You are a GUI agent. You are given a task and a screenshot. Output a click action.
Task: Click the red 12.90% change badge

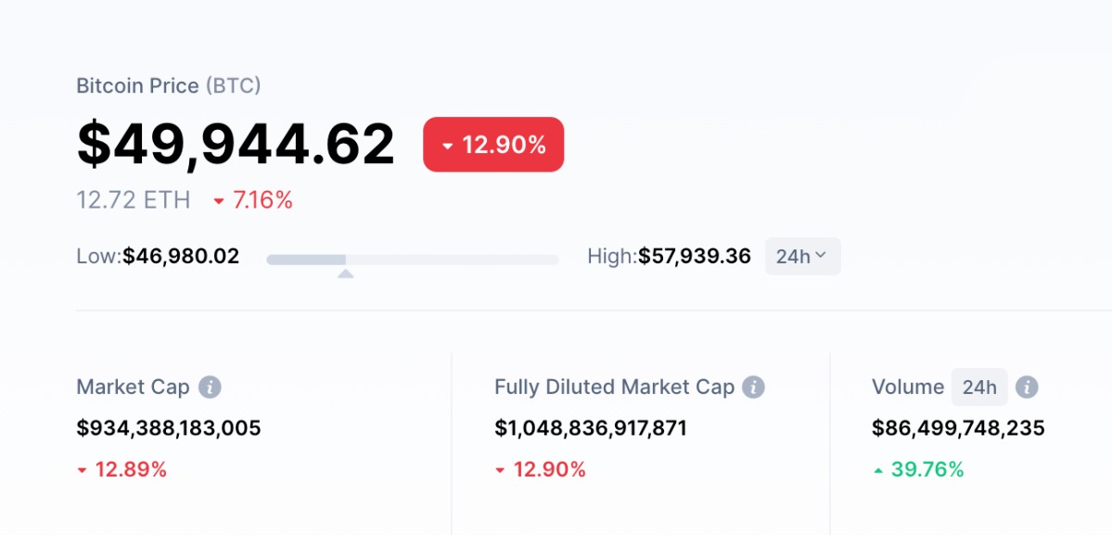[x=493, y=145]
